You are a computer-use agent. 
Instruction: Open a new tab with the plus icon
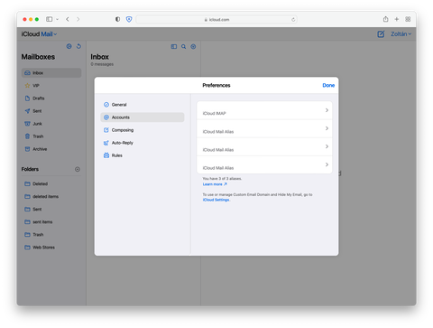click(x=397, y=19)
